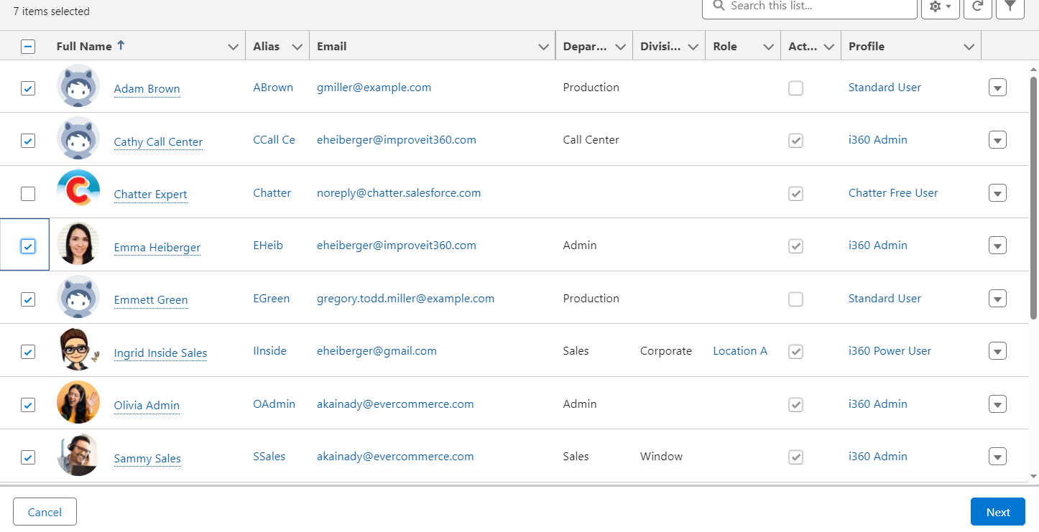
Task: Open row actions dropdown for Adam Brown
Action: [997, 88]
